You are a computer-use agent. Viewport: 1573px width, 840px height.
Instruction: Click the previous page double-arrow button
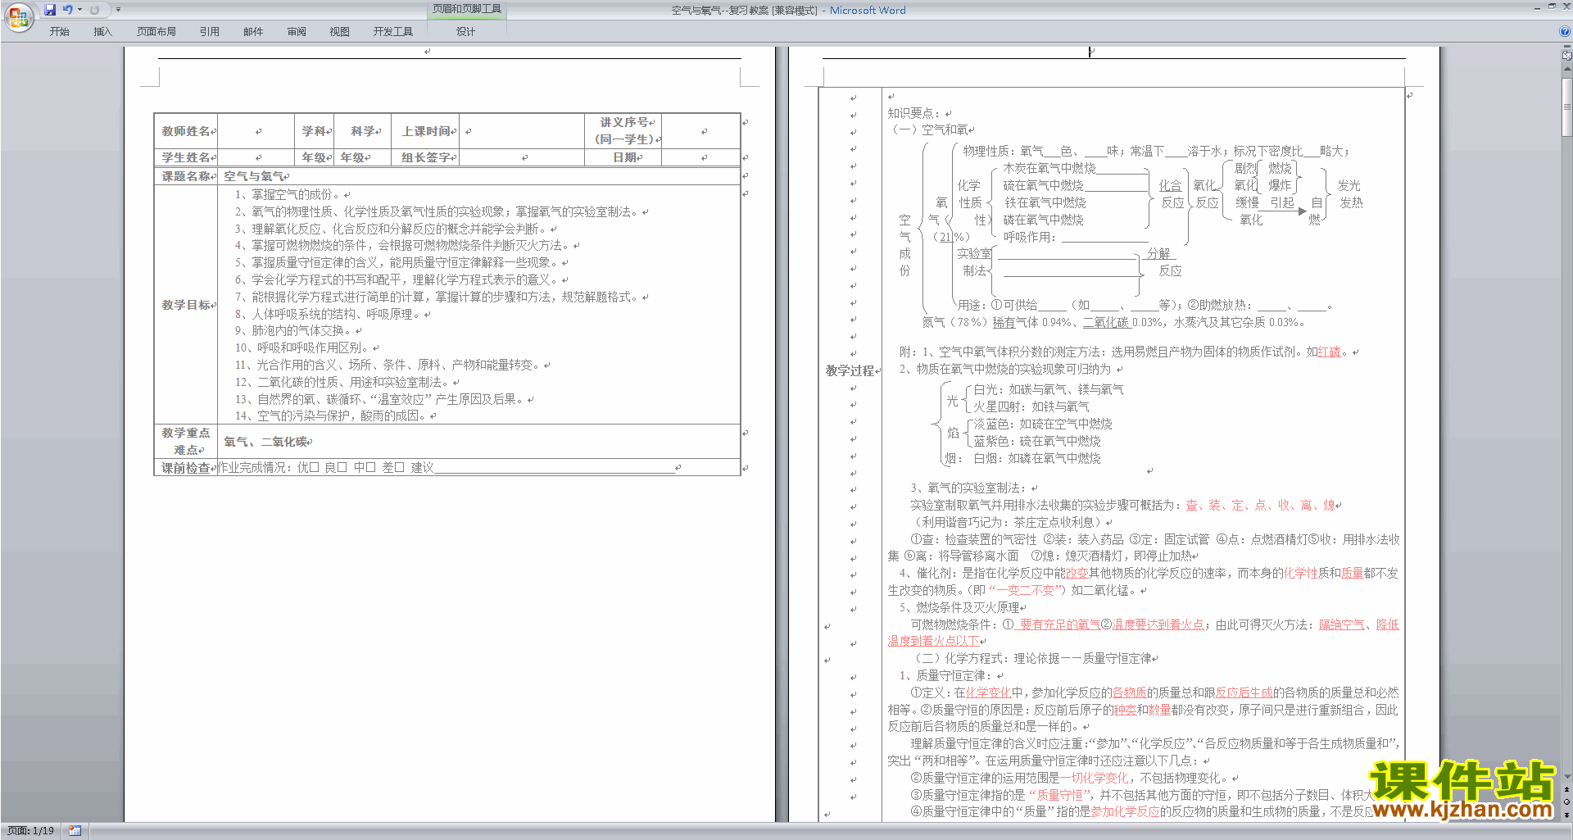point(1567,790)
